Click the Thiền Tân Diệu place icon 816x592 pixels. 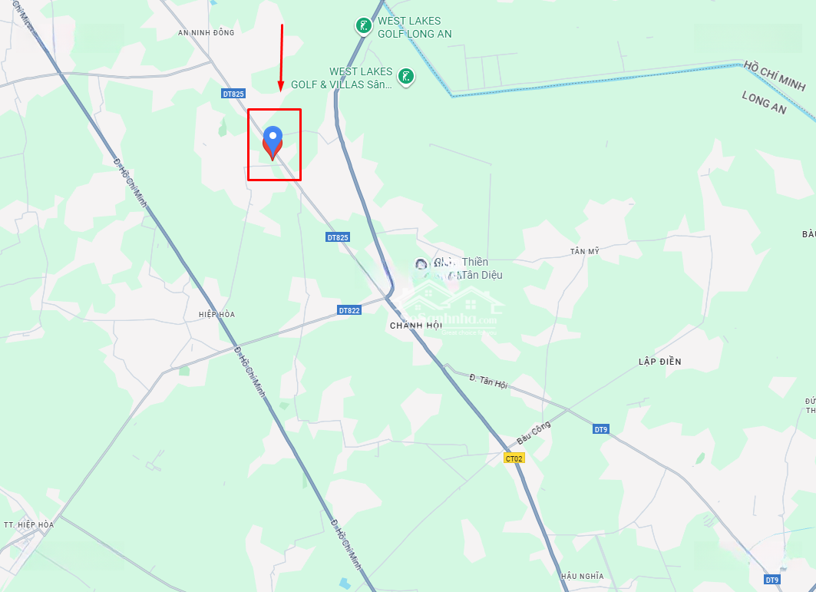tap(421, 264)
